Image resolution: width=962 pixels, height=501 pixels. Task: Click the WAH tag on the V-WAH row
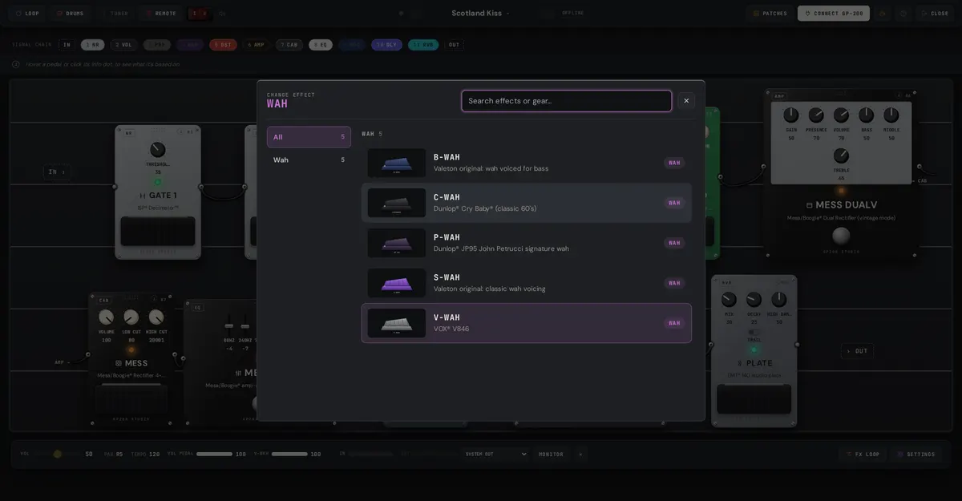pos(674,323)
